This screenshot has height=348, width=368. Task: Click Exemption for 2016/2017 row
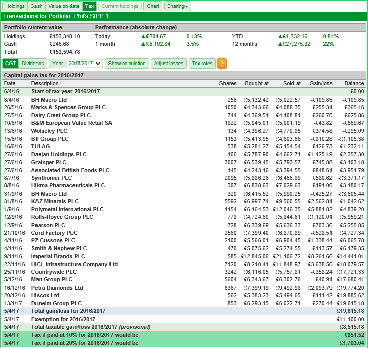184,319
